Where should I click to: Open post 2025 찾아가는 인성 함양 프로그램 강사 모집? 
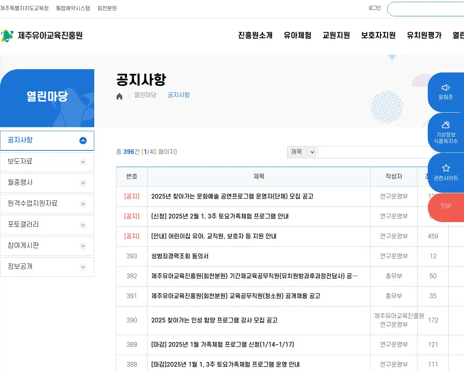tap(214, 320)
